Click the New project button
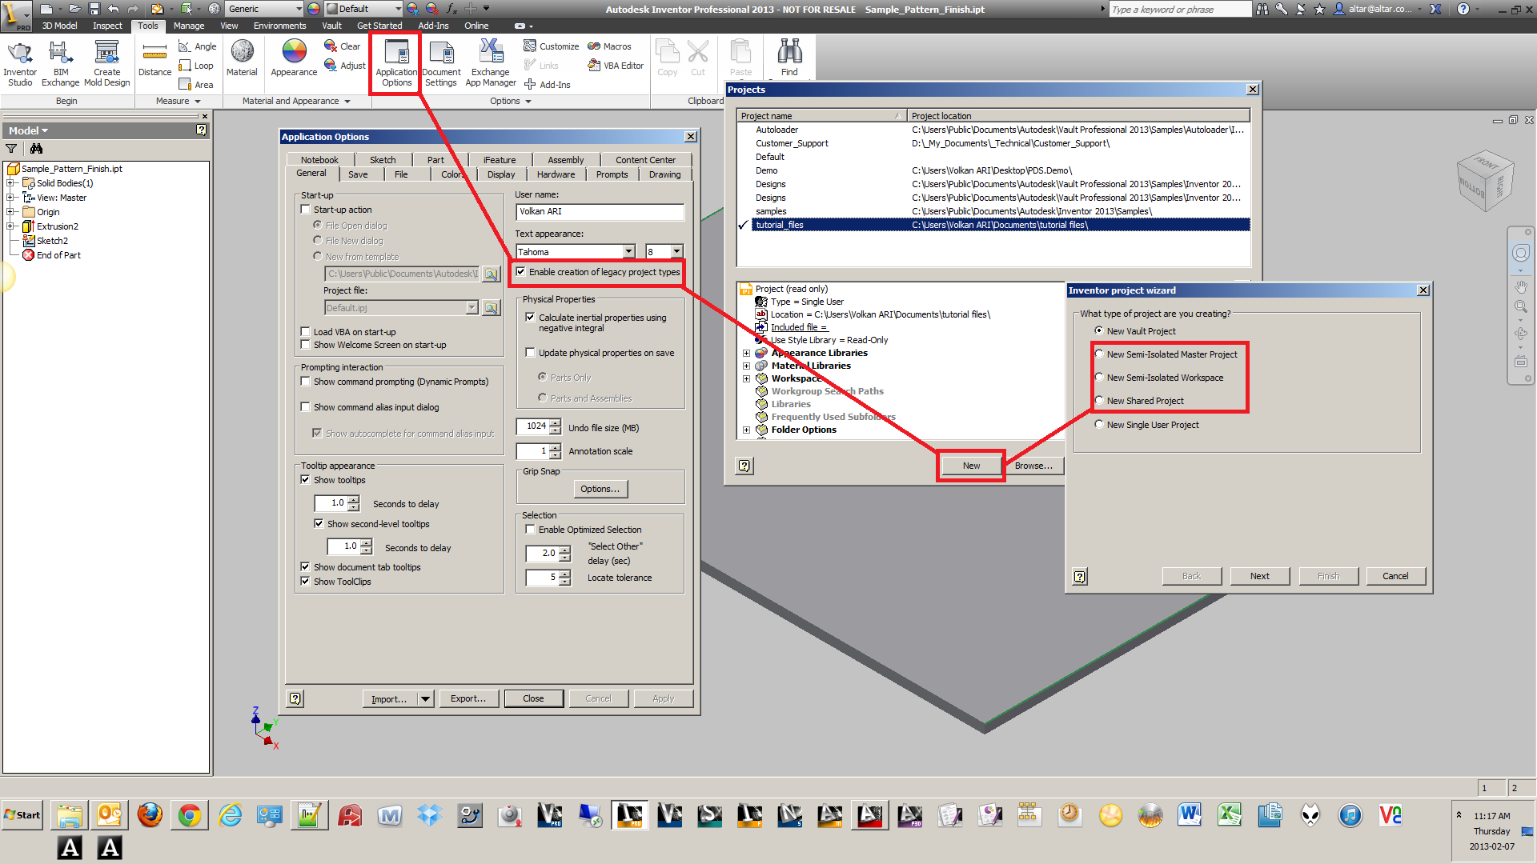 pyautogui.click(x=971, y=466)
